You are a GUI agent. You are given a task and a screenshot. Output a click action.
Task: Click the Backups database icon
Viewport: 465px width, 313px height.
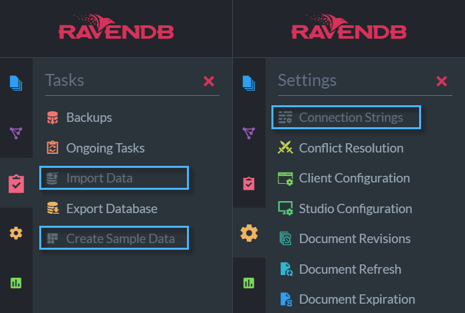tap(53, 118)
